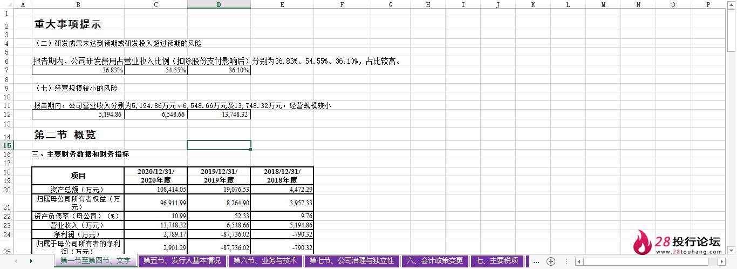The height and width of the screenshot is (269, 737).
Task: Select column B header
Action: pos(78,4)
